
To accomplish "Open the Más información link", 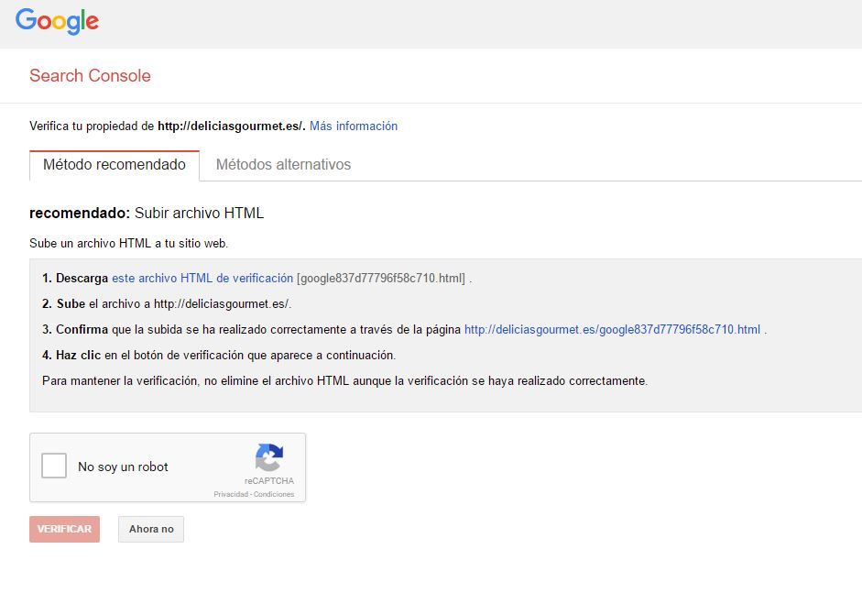I will click(x=354, y=126).
